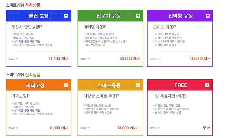Click the plus icon on 클린 고정 card
239x138 pixels.
coord(66,16)
